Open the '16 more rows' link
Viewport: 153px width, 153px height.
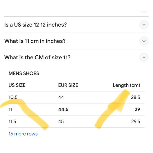[x=23, y=134]
